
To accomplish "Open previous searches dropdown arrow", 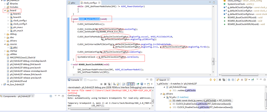I will [249, 80].
